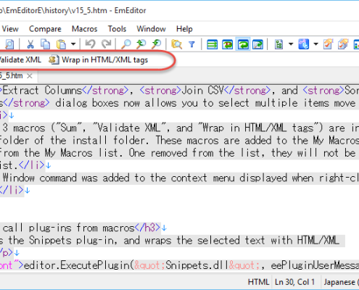Open the Compare menu

[45, 29]
